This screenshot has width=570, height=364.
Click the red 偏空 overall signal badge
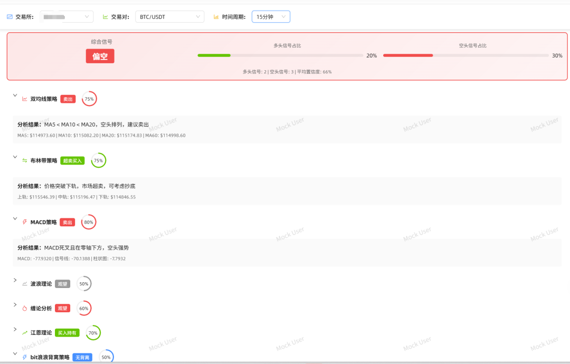tap(100, 56)
